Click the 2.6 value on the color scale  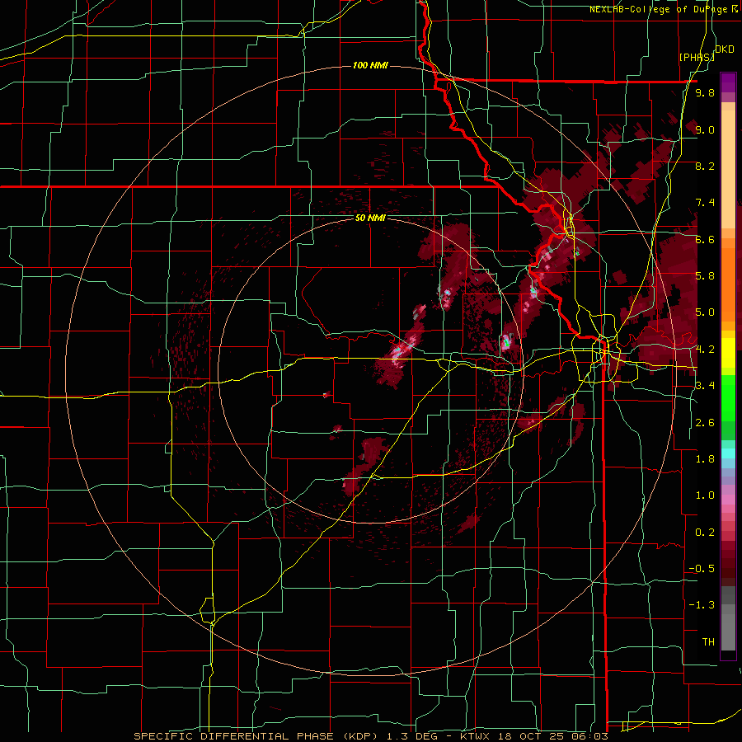705,423
